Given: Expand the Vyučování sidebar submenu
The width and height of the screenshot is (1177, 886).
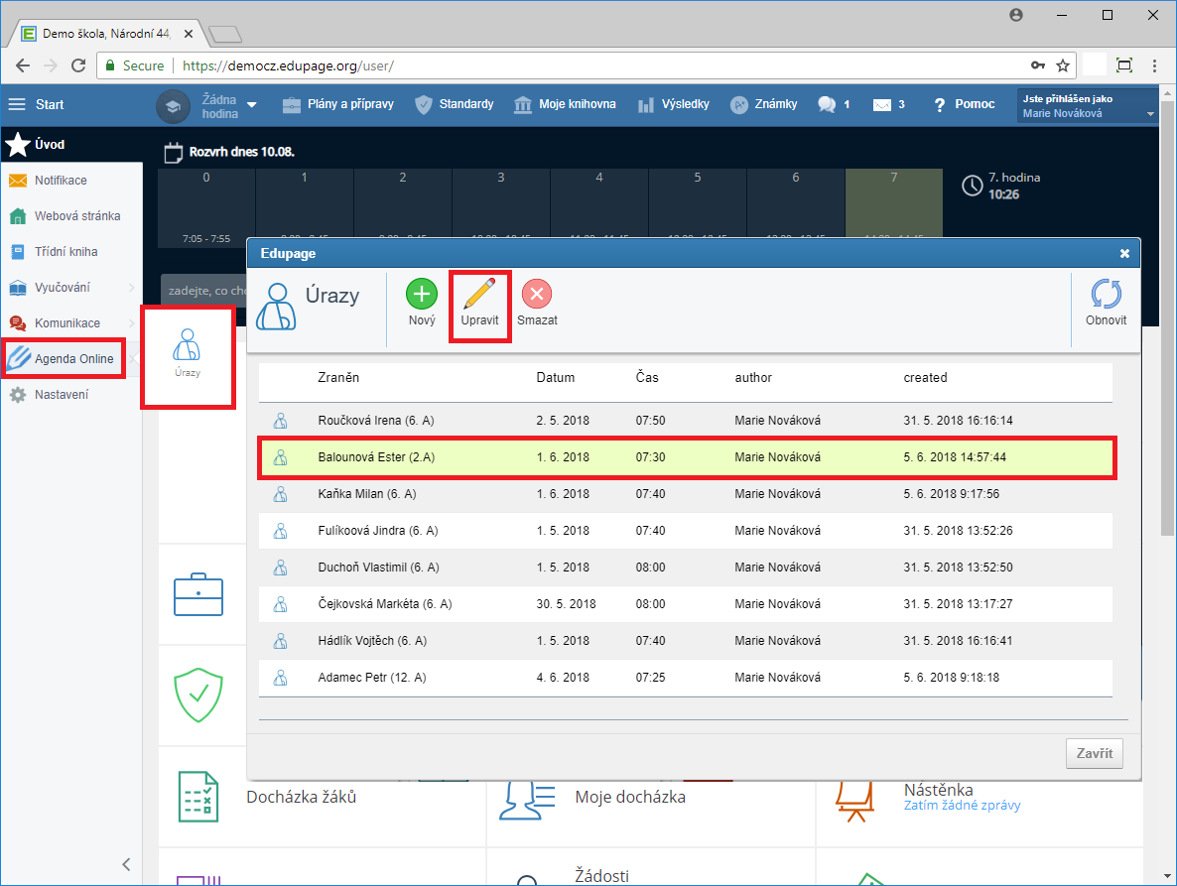Looking at the screenshot, I should coord(131,288).
